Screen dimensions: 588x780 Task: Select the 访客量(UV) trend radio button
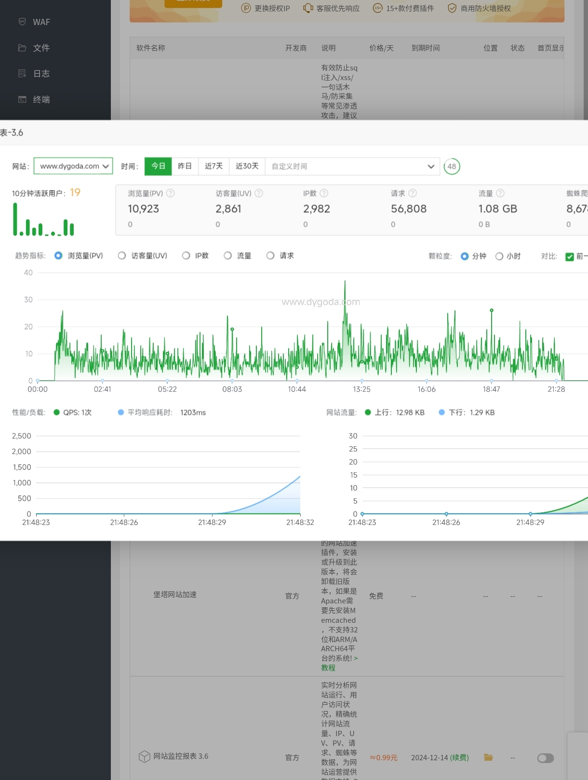(x=122, y=256)
